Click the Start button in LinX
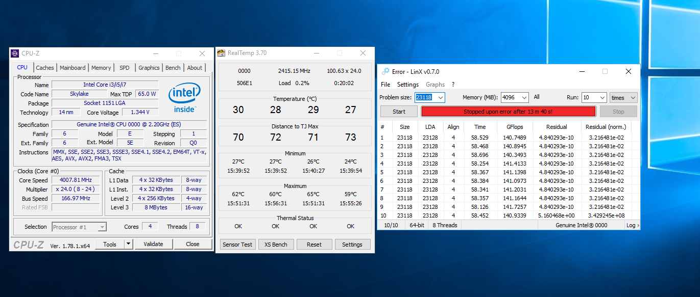This screenshot has width=700, height=297. (x=399, y=112)
